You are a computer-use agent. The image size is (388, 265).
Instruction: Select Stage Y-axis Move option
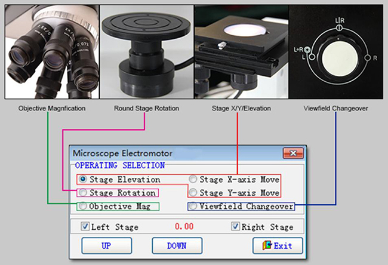193,192
